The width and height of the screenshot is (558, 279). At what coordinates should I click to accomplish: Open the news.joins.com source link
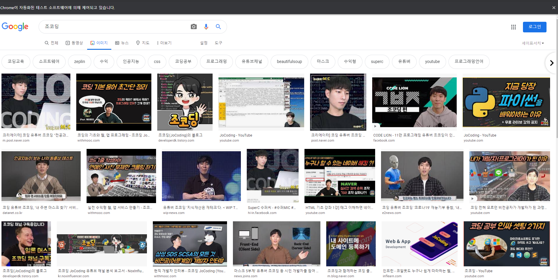point(246,276)
